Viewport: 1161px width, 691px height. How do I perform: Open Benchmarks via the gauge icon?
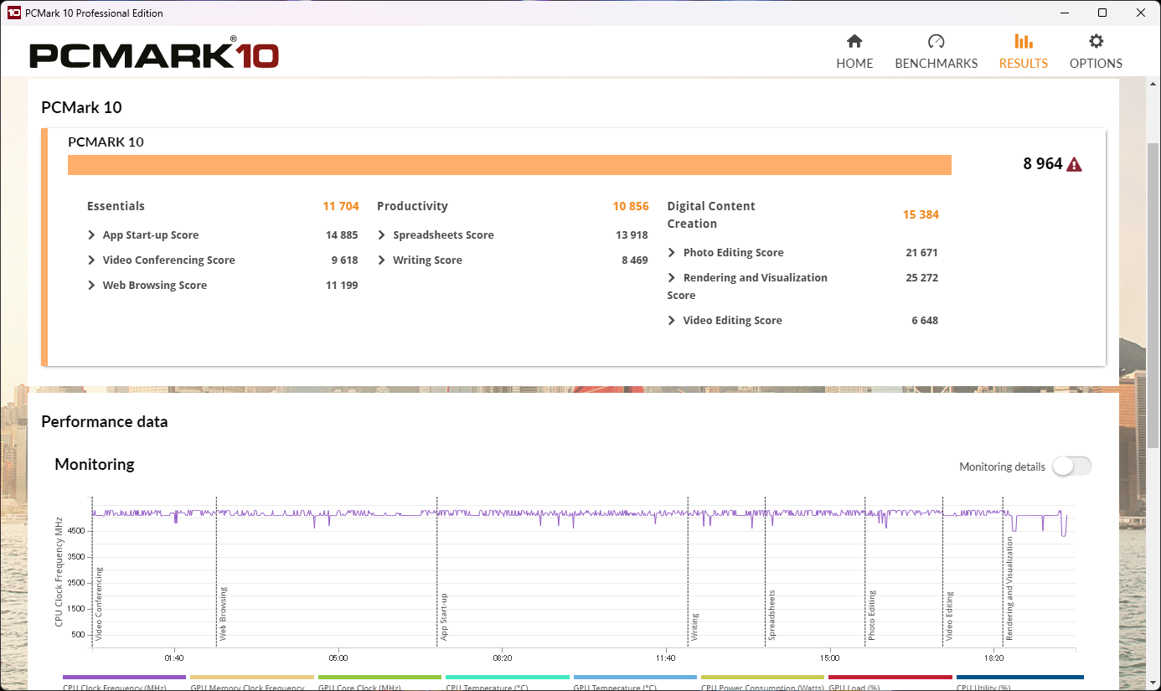[936, 42]
